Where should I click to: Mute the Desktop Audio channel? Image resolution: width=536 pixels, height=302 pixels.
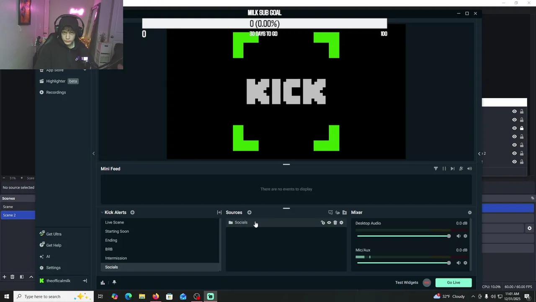459,236
